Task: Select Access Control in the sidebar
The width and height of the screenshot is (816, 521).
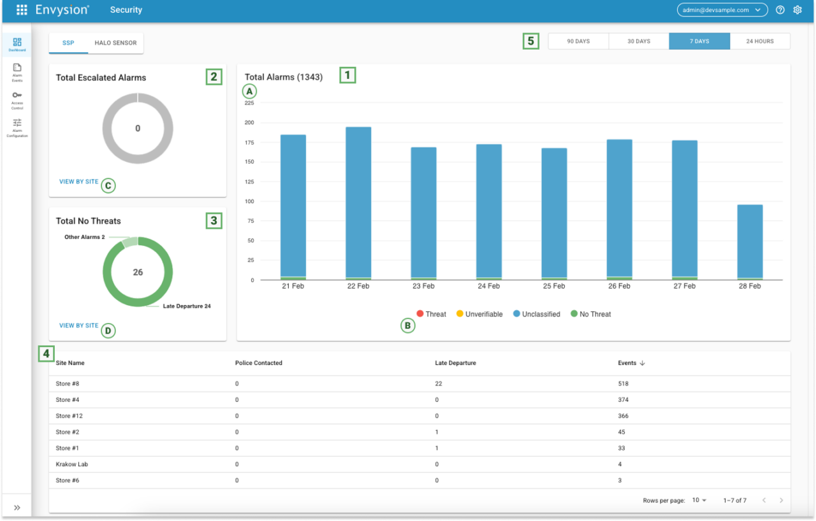Action: [17, 100]
